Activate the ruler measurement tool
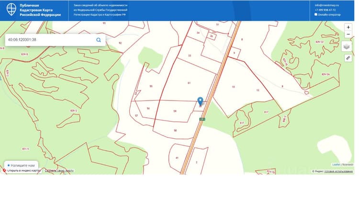Viewport: 359px width, 202px height. tap(348, 58)
